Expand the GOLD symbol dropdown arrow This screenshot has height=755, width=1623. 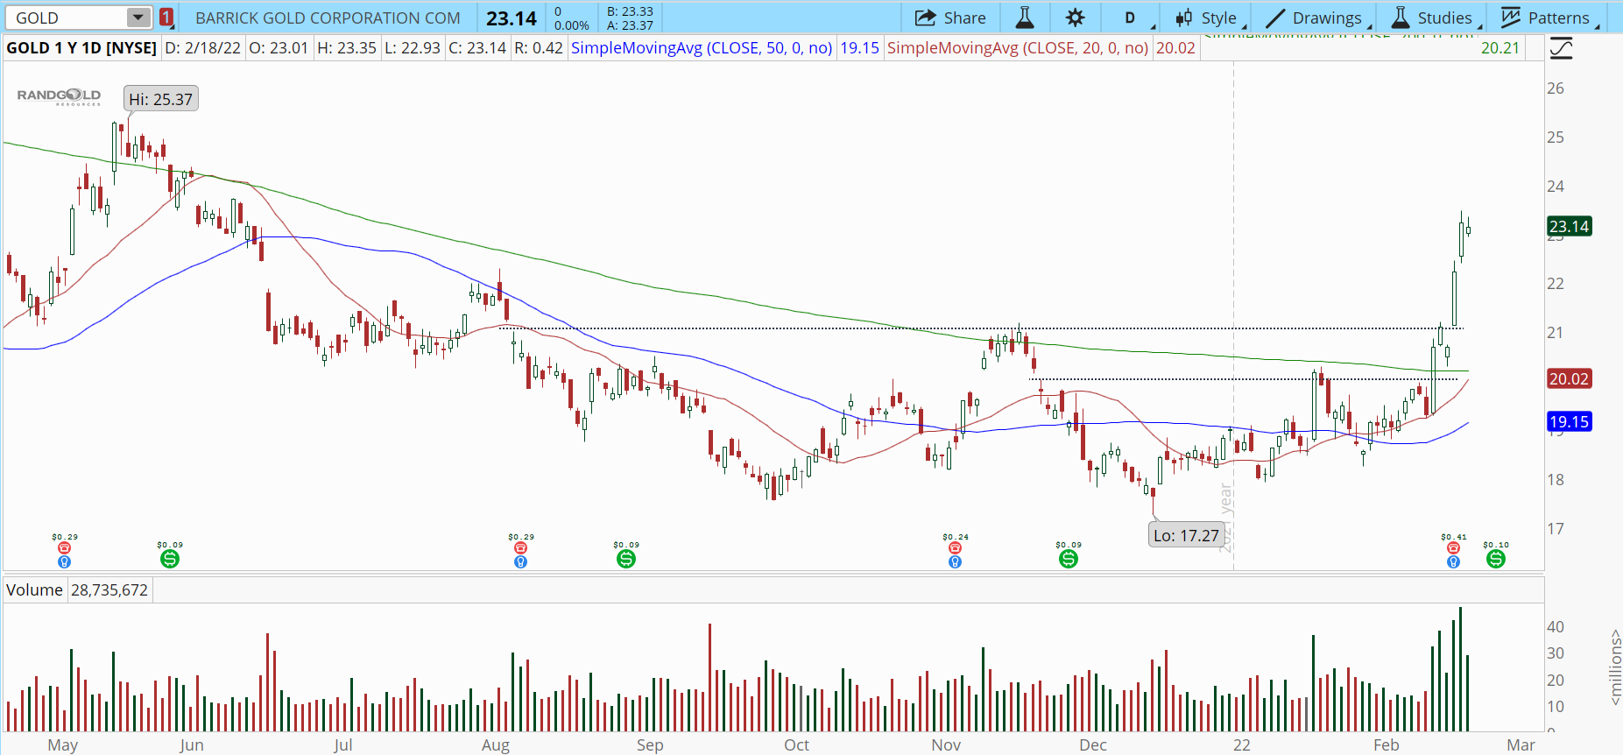[x=138, y=18]
